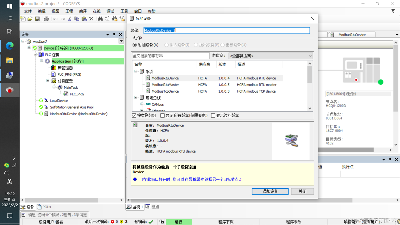Check the 显示过期版本 checkbox
400x225 pixels.
tap(213, 115)
